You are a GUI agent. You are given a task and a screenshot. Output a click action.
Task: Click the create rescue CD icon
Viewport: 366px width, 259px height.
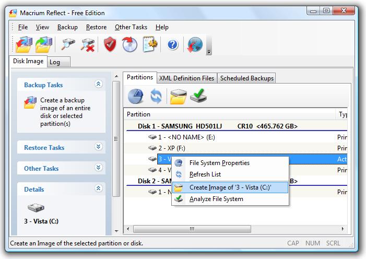click(129, 44)
